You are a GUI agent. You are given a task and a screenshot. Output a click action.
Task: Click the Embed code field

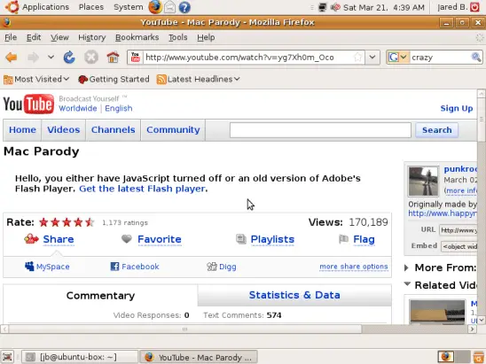(x=459, y=247)
